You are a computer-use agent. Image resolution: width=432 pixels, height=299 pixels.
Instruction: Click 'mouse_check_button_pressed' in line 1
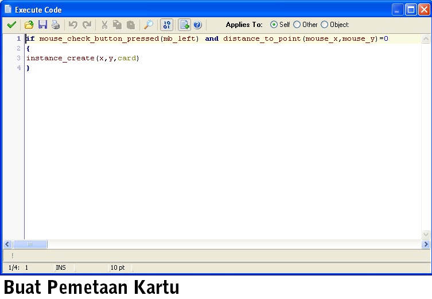click(99, 38)
